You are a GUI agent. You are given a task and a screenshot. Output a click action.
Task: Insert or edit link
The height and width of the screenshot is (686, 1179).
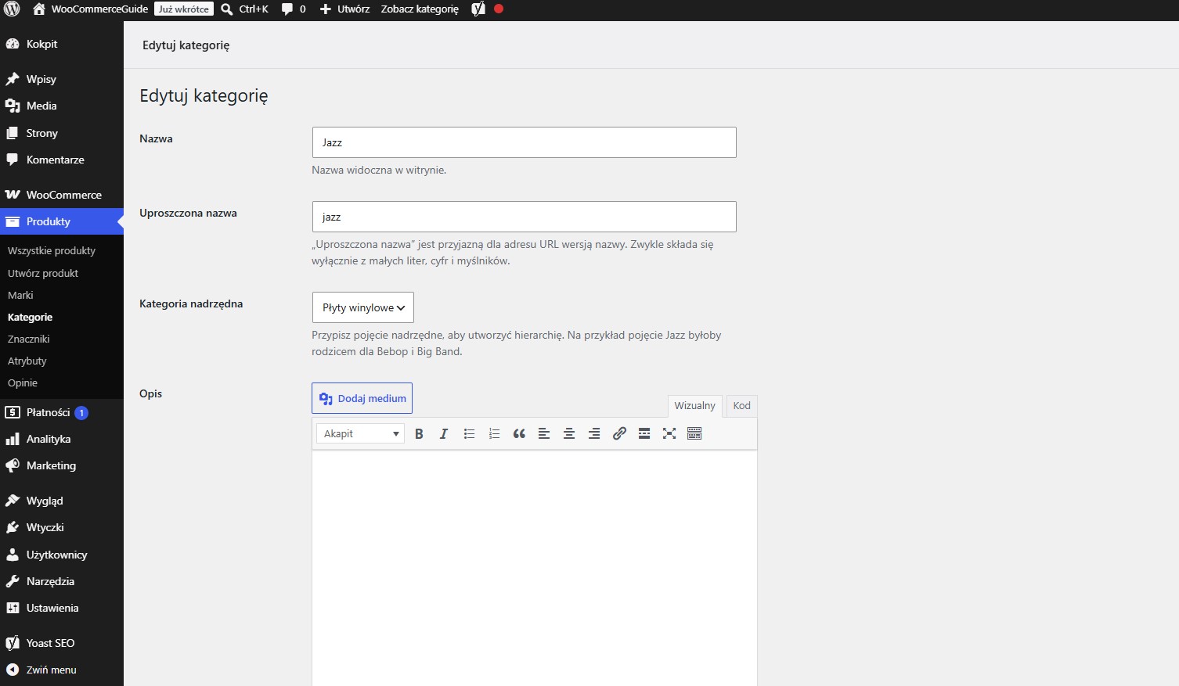click(x=619, y=433)
